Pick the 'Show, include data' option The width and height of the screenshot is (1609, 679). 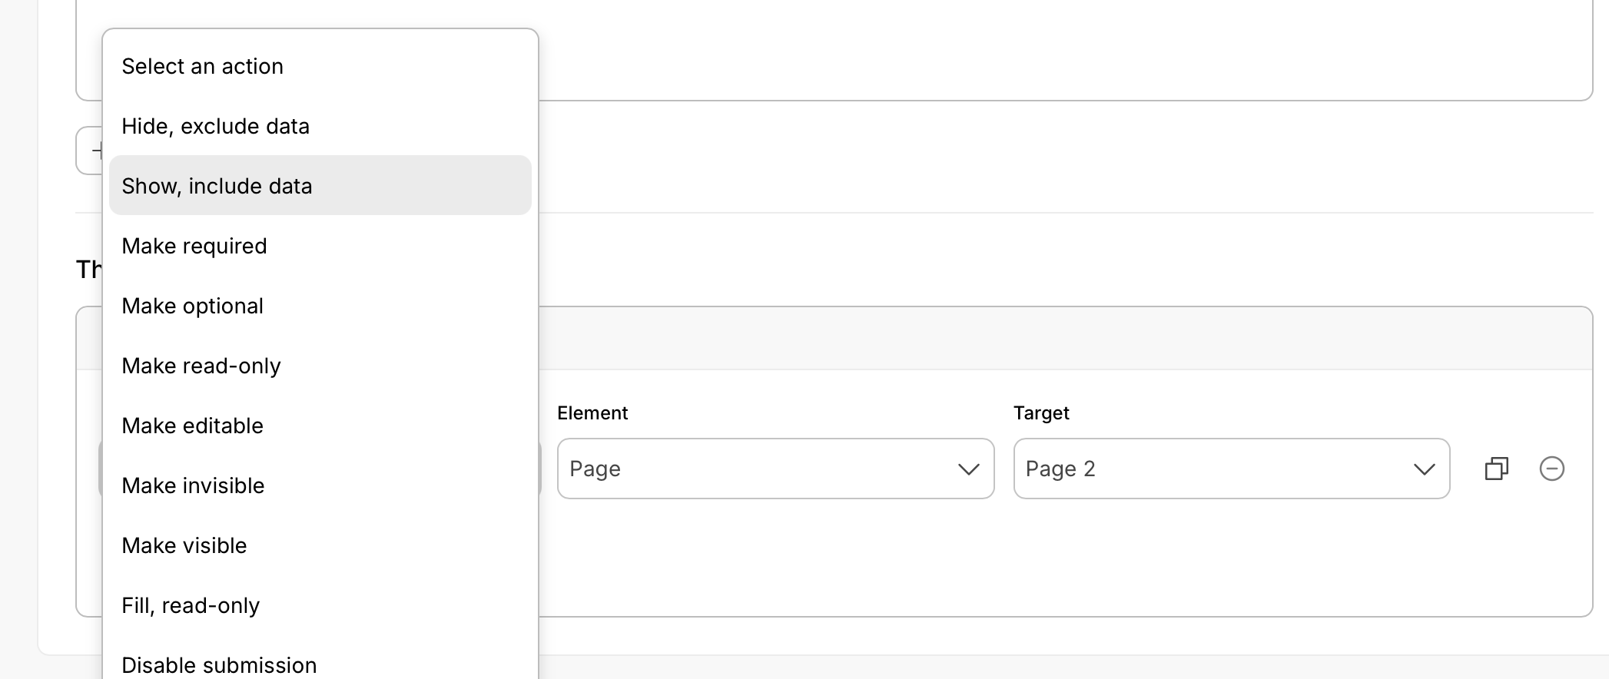[217, 187]
